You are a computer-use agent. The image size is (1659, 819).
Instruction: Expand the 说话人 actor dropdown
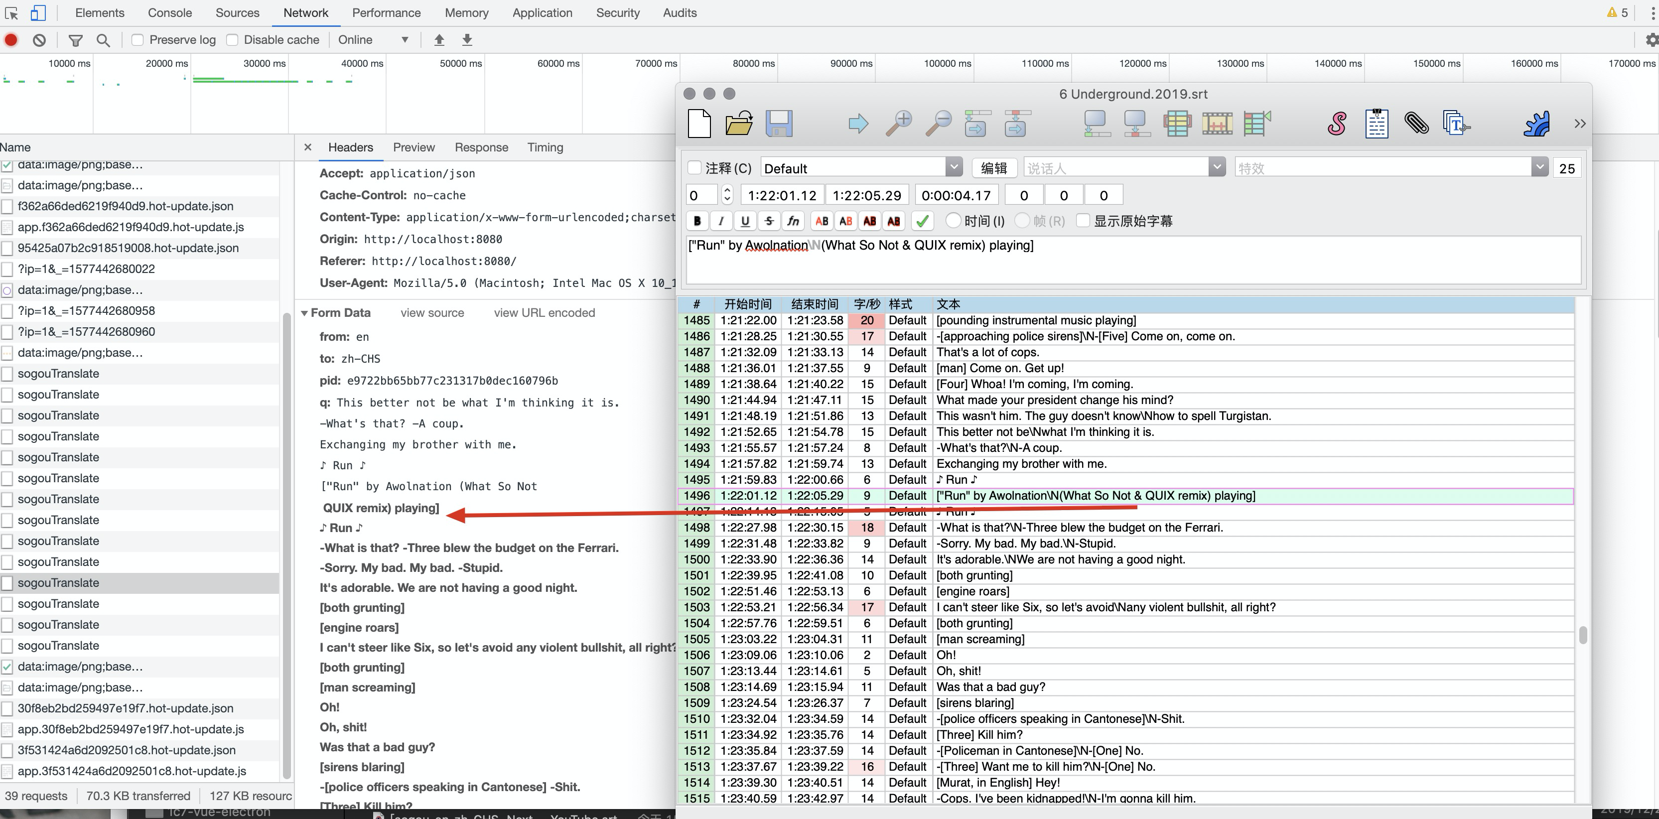[x=1216, y=167]
